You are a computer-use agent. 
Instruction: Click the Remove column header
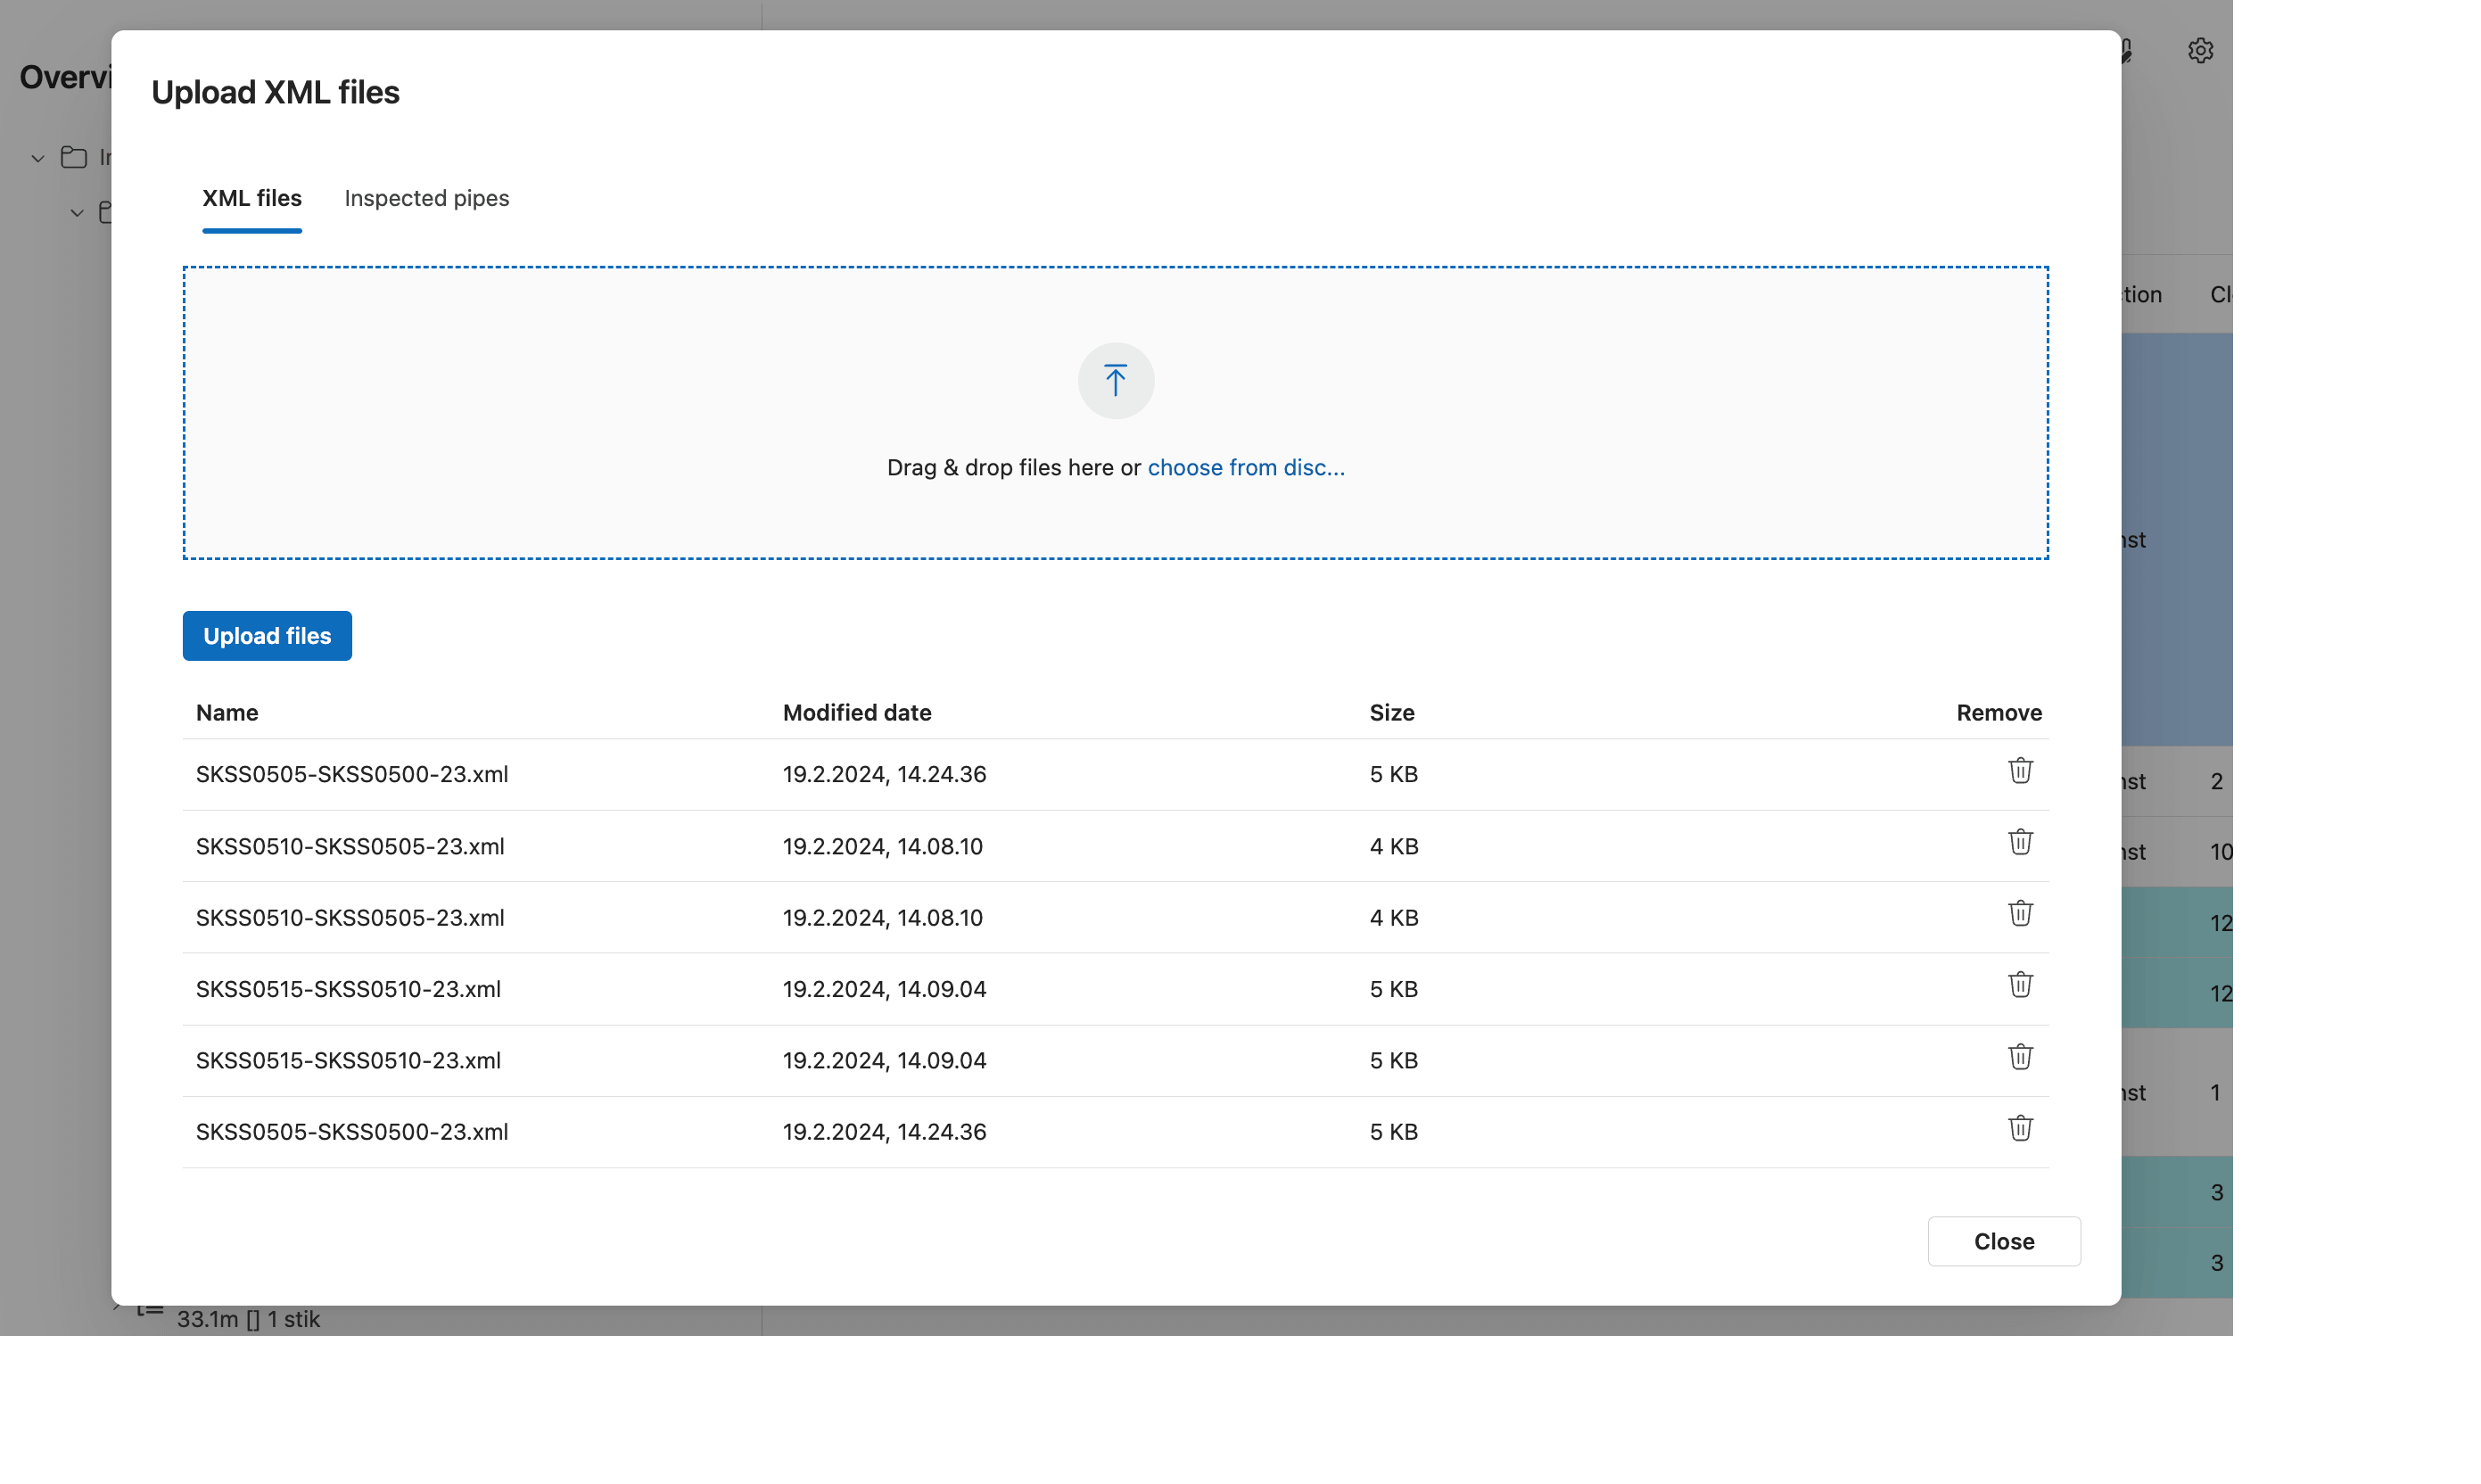1999,713
